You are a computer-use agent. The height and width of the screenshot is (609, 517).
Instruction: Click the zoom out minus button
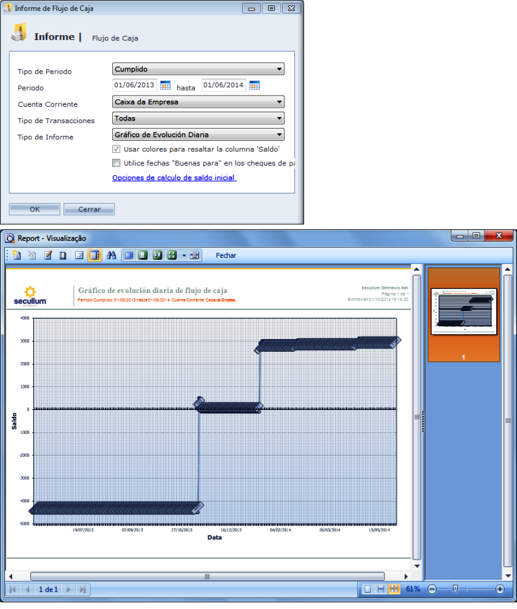(x=432, y=589)
